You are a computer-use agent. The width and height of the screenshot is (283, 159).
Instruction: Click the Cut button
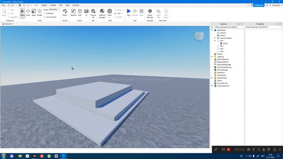[x=11, y=13]
